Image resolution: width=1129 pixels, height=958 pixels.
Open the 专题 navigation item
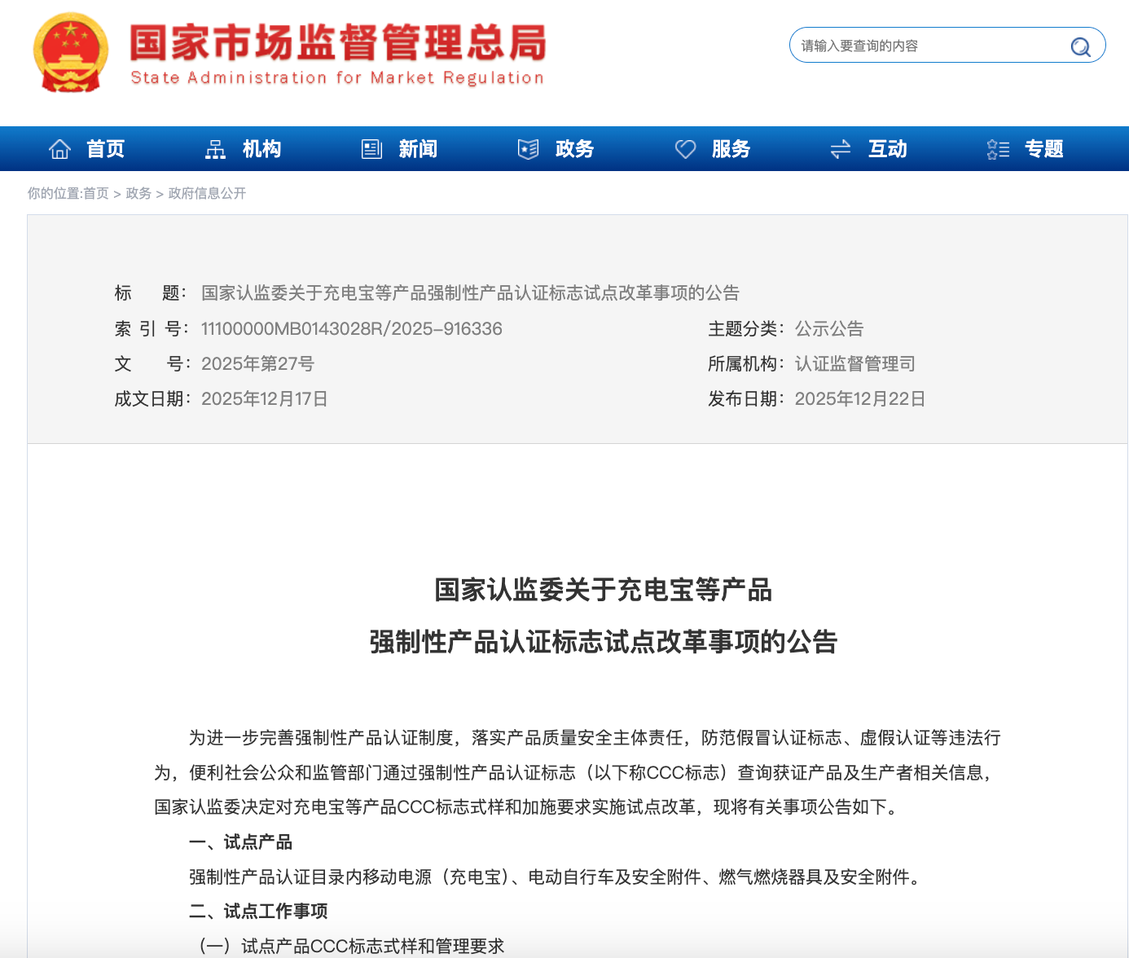tap(1044, 149)
